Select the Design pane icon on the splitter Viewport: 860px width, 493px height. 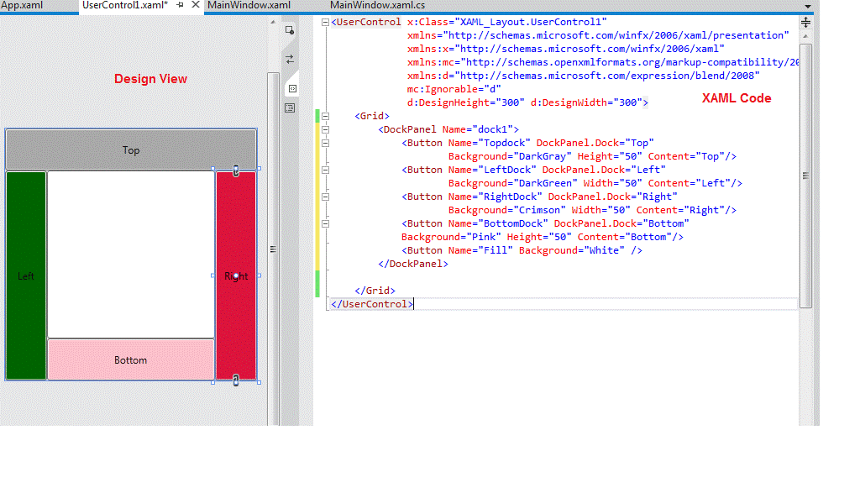click(x=290, y=108)
